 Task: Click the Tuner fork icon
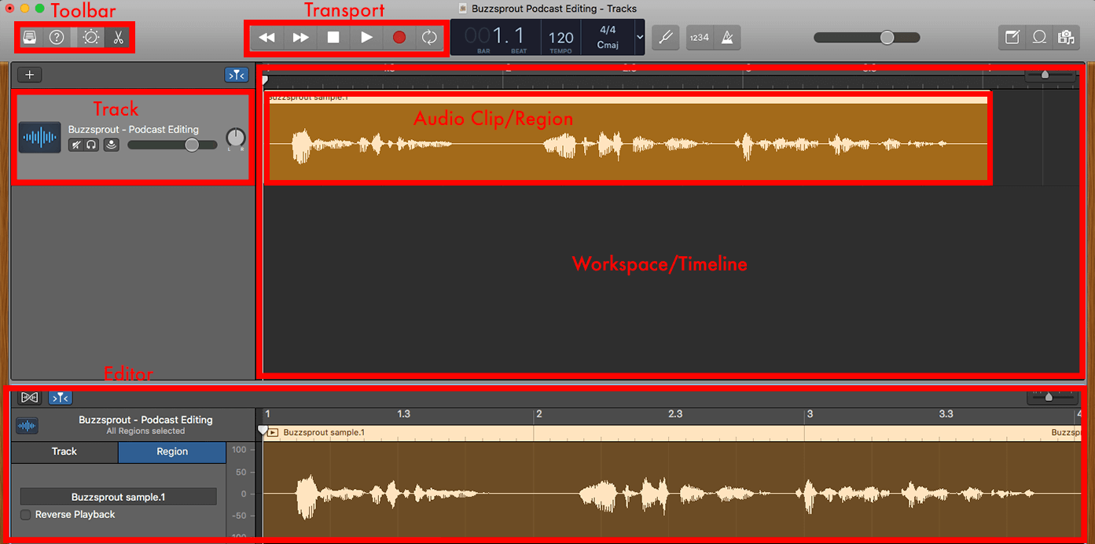click(665, 37)
